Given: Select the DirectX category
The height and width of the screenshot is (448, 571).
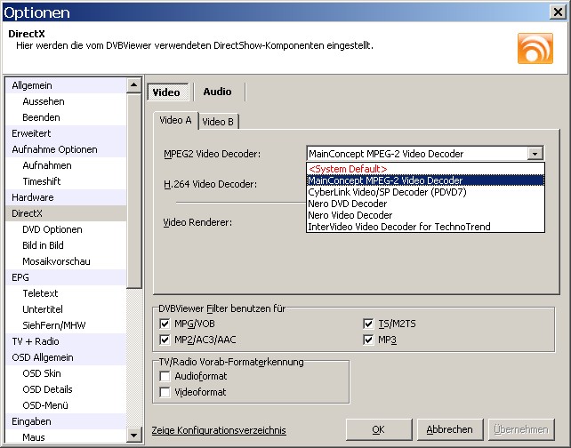Looking at the screenshot, I should (x=66, y=213).
